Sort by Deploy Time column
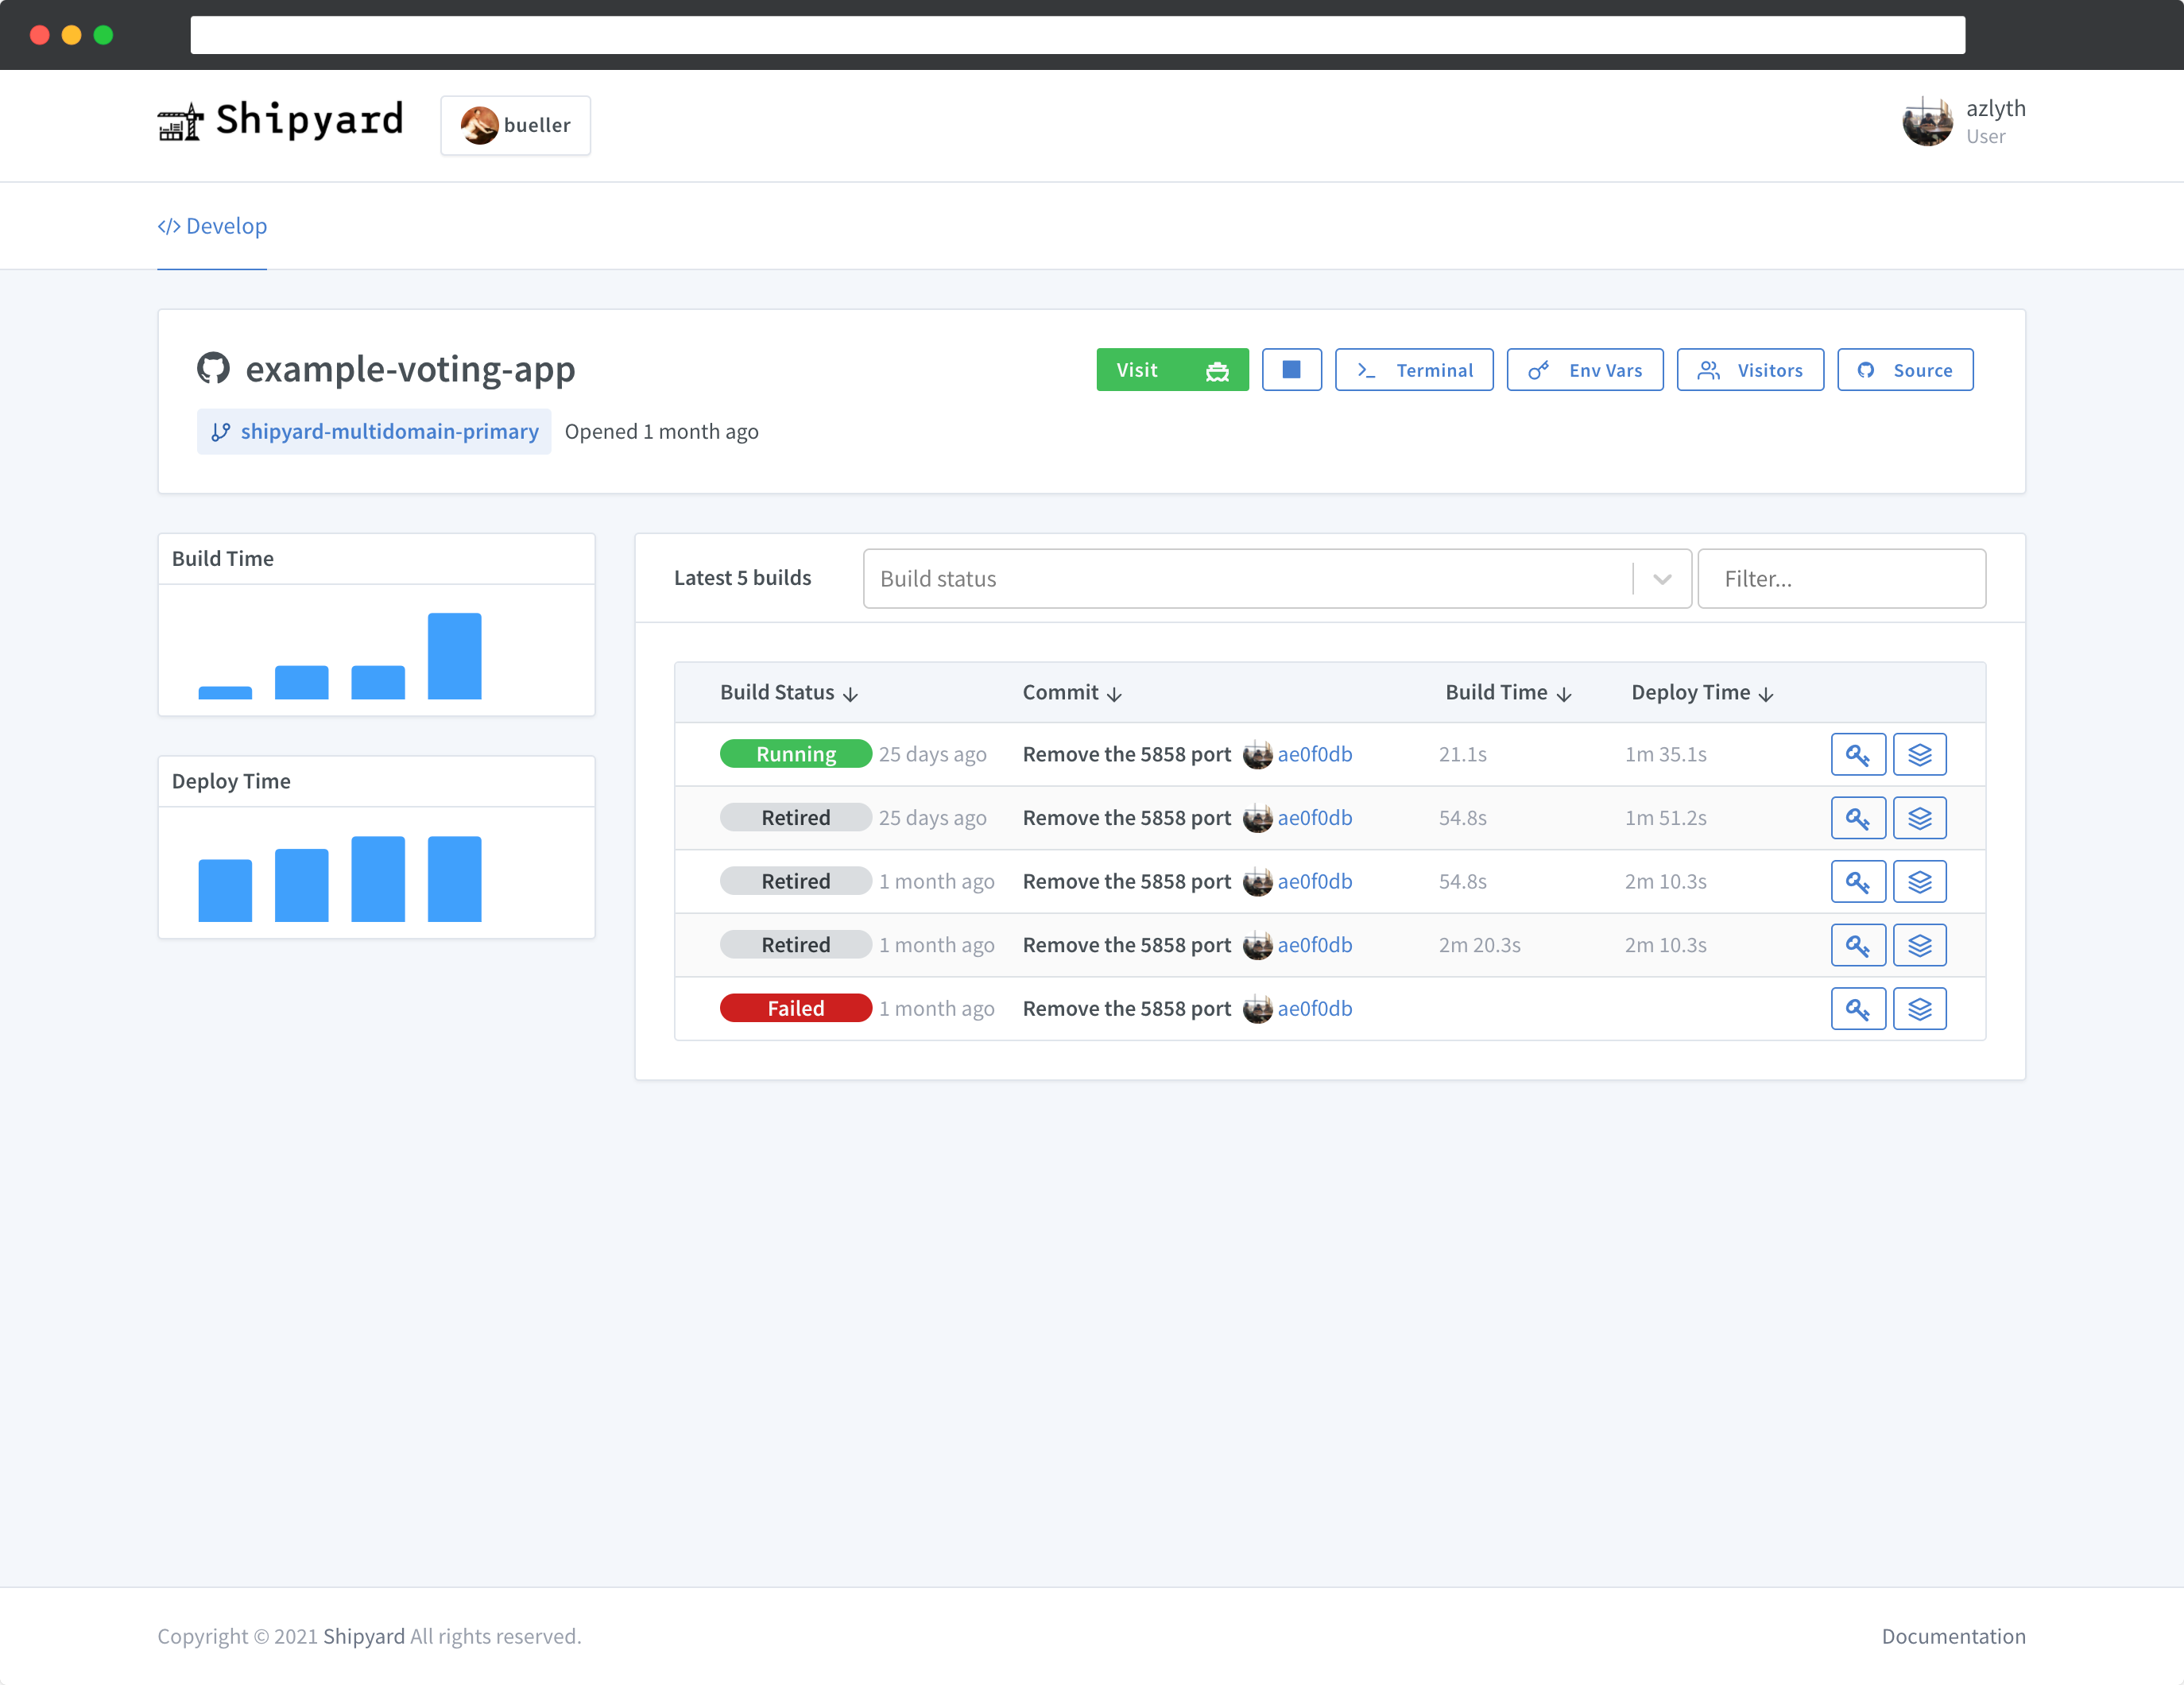Image resolution: width=2184 pixels, height=1685 pixels. (1702, 692)
